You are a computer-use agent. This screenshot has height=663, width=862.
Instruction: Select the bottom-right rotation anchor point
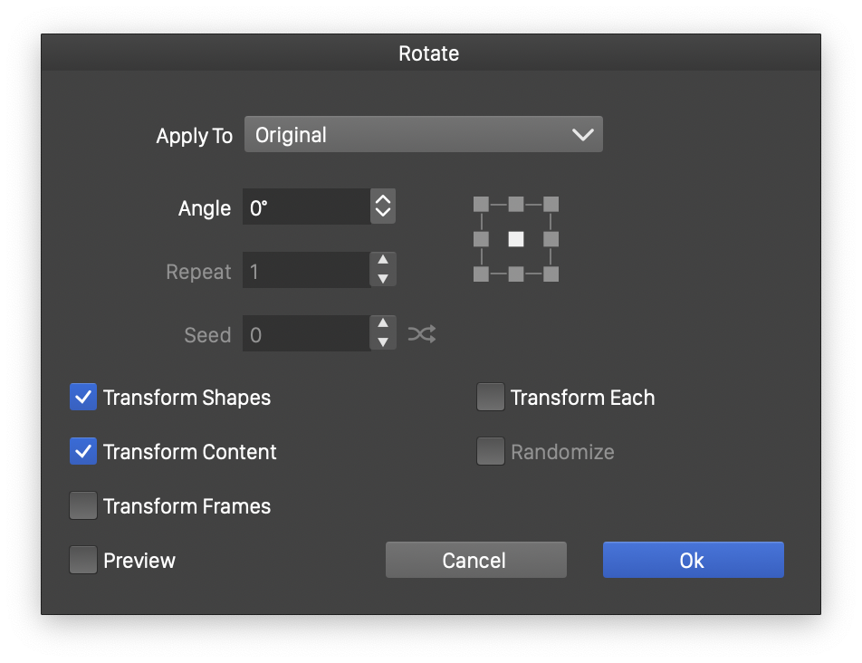click(551, 274)
